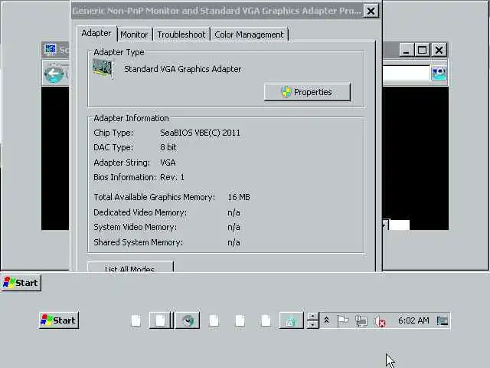Open the Troubleshoot tab
Image resolution: width=490 pixels, height=368 pixels.
tap(181, 34)
